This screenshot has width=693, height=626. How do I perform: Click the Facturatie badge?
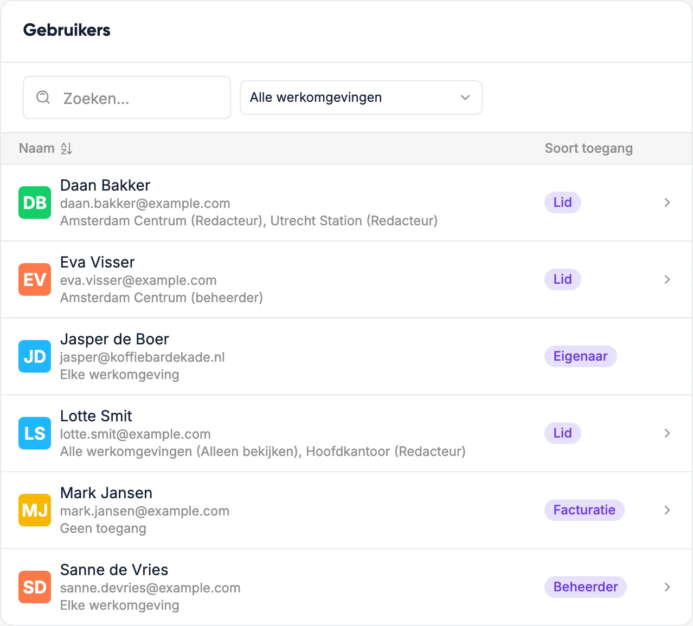point(585,510)
